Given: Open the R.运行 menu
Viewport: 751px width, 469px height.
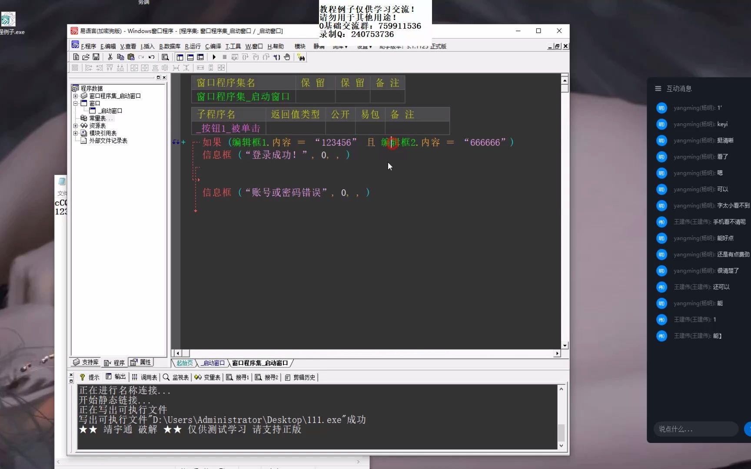Looking at the screenshot, I should [192, 46].
